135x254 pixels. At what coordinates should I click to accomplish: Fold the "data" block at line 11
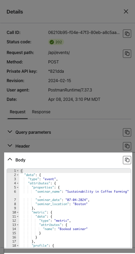click(x=18, y=217)
